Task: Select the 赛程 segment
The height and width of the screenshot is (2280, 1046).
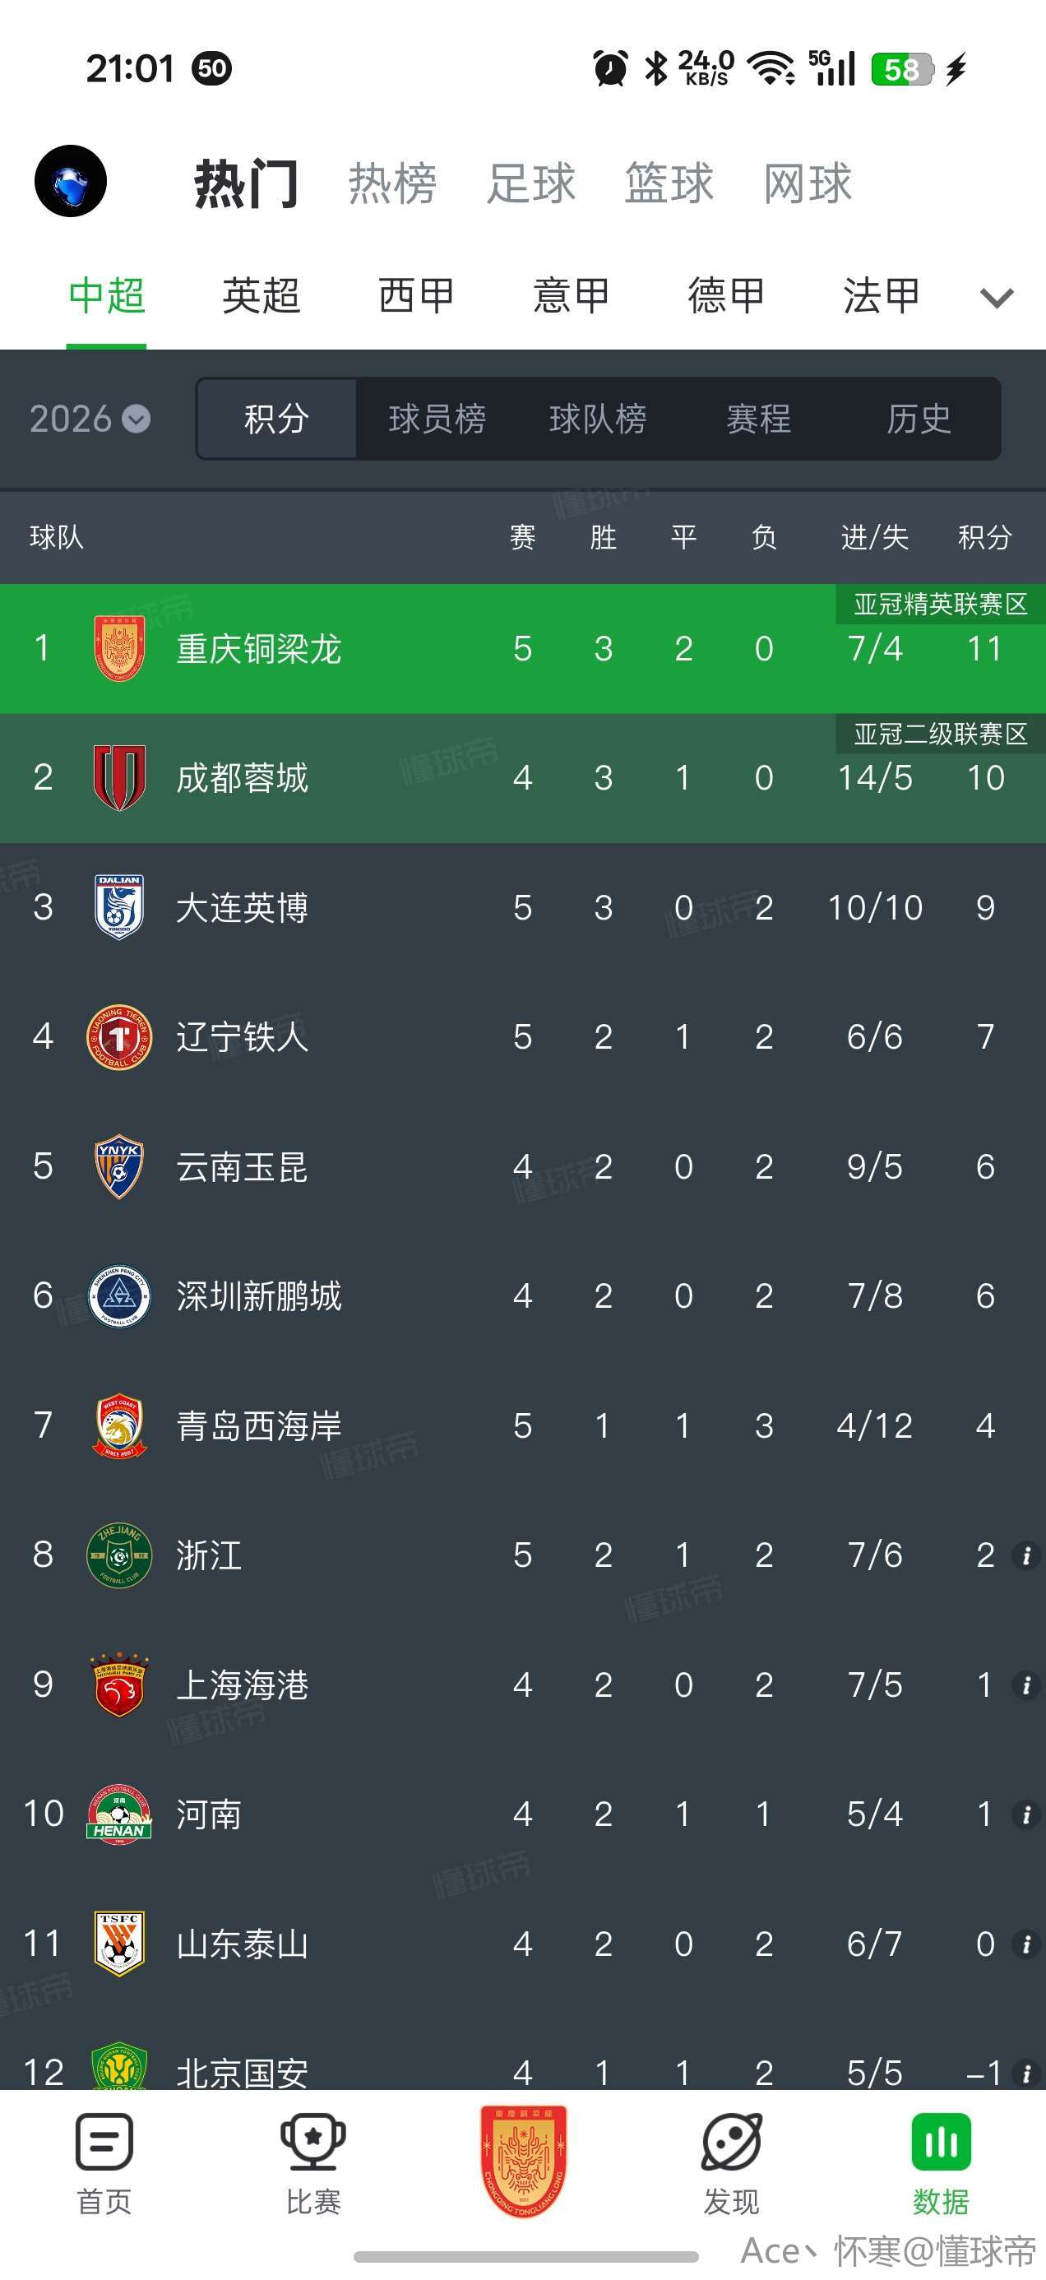Action: tap(758, 419)
